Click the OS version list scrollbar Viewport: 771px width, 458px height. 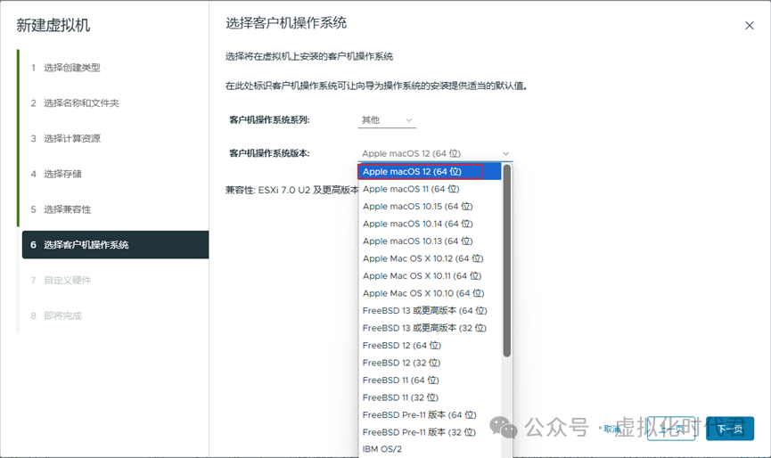[x=507, y=260]
